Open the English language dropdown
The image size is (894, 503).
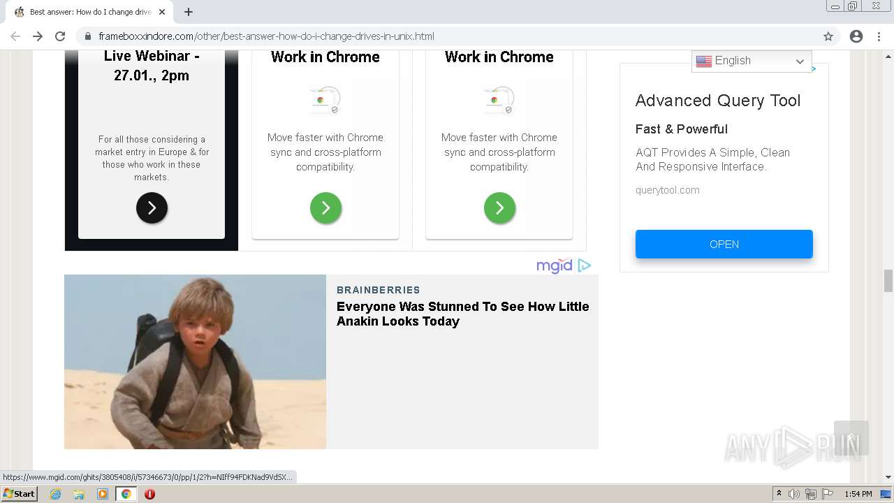click(x=752, y=61)
